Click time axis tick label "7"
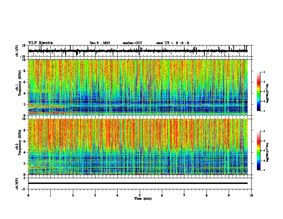Viewport: 283px width, 219px height. tap(184, 195)
